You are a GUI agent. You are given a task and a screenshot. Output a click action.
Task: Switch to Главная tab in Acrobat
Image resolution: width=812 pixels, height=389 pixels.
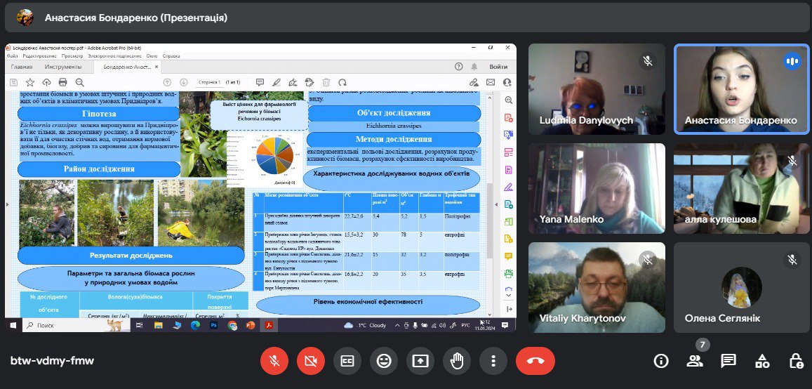tap(22, 67)
